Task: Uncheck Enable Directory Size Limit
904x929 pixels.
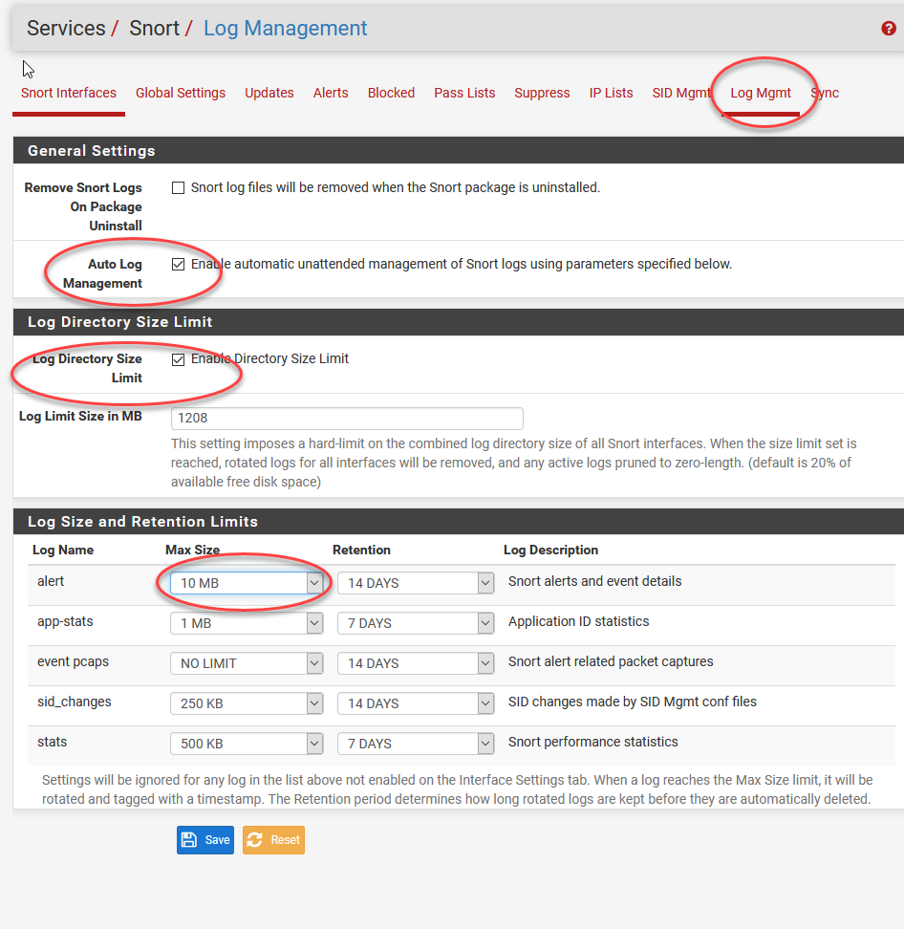Action: click(x=178, y=359)
